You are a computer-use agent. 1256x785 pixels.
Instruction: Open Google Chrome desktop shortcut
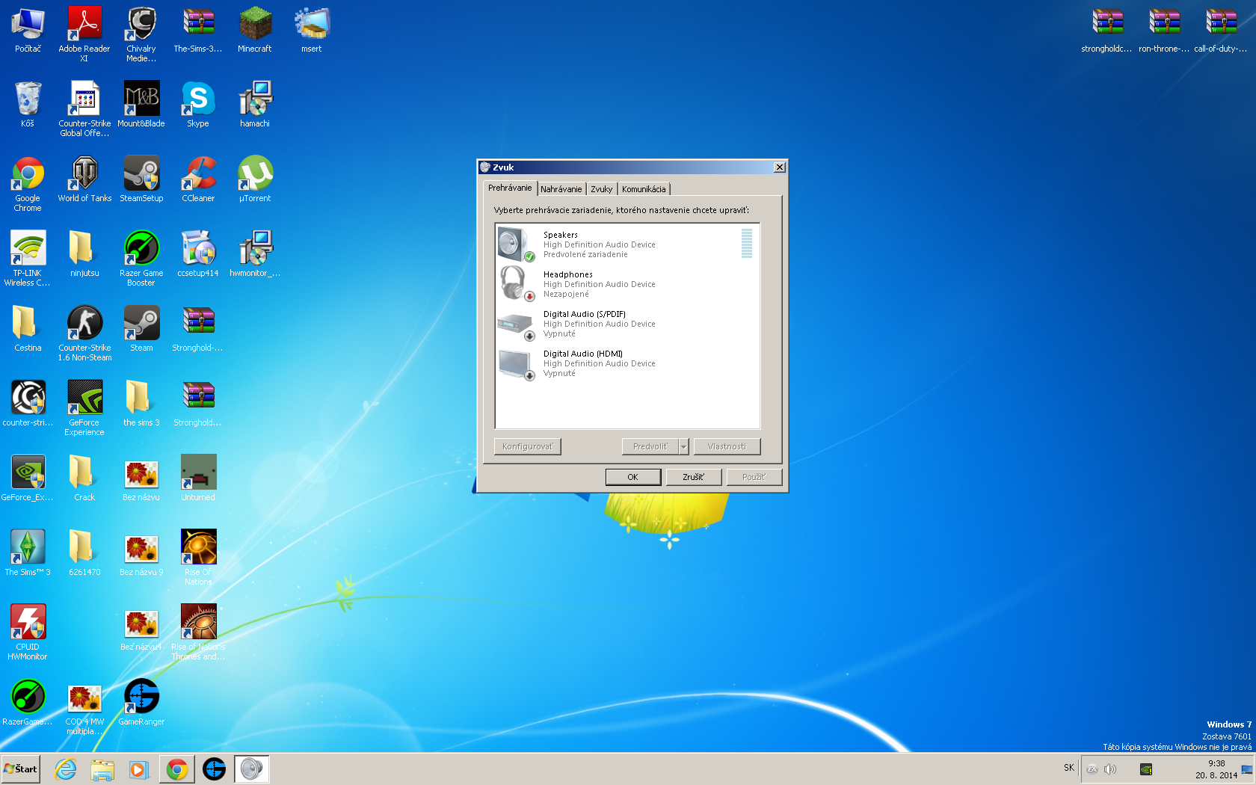(28, 183)
